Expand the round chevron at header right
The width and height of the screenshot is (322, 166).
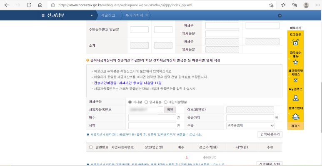pos(280,15)
